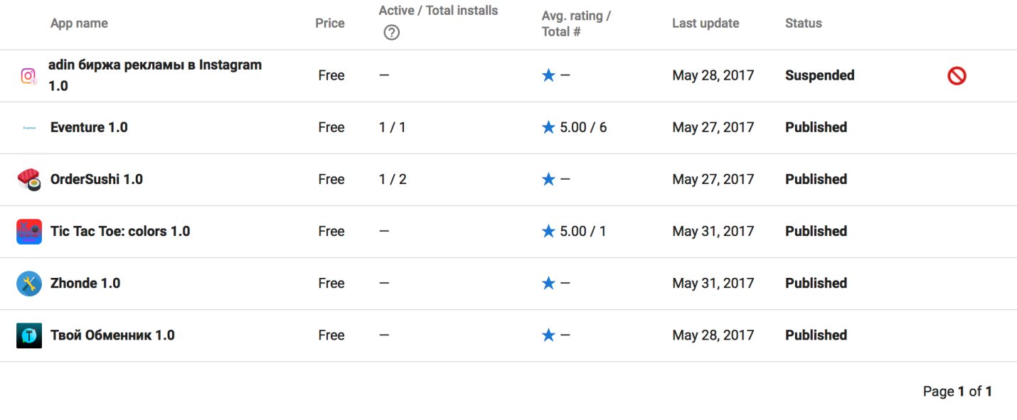Sort by the Last update column header

(x=705, y=23)
